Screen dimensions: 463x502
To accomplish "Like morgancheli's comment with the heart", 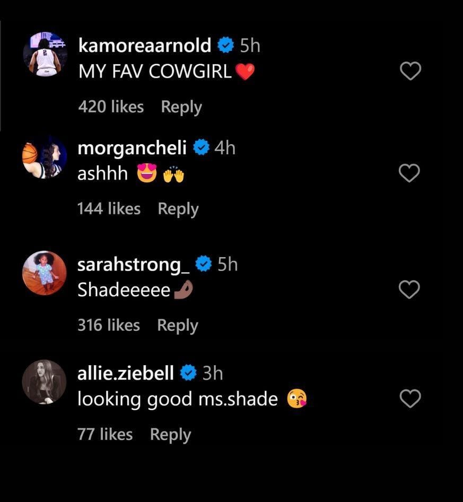I will [409, 173].
